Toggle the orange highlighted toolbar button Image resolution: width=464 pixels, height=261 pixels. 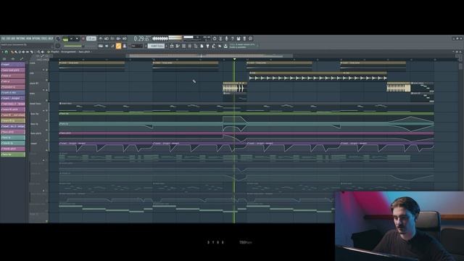pyautogui.click(x=118, y=46)
